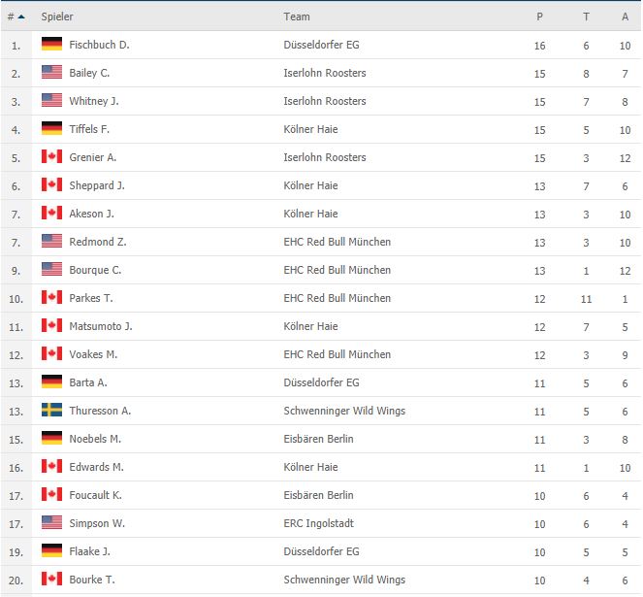Image resolution: width=643 pixels, height=597 pixels.
Task: Click the German flag beside Fischbuch D.
Action: point(51,44)
